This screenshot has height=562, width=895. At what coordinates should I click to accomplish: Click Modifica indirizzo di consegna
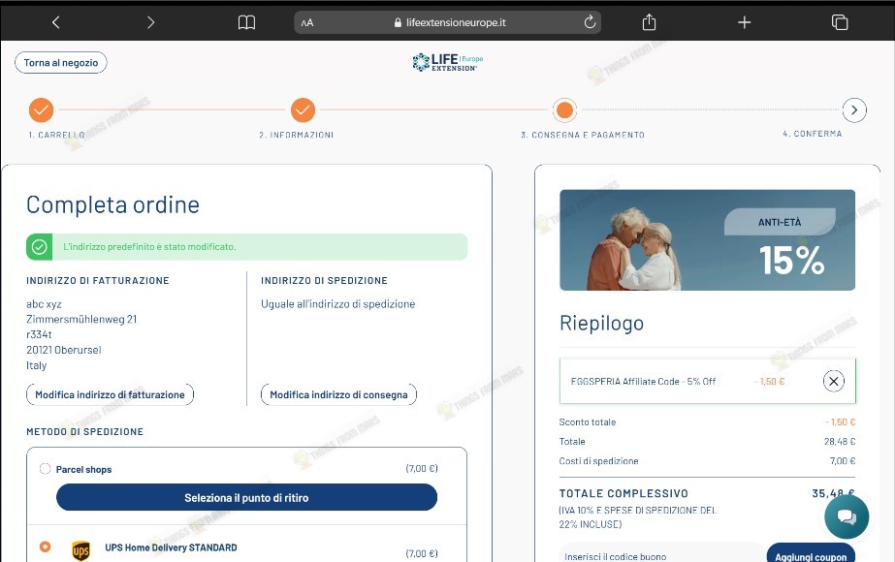point(339,394)
